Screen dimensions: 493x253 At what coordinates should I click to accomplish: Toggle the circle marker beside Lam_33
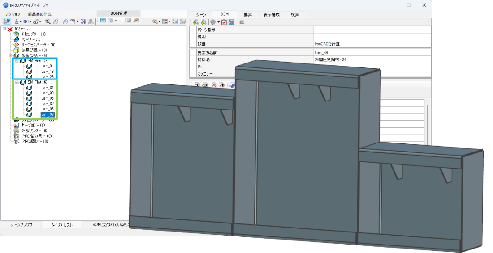[x=36, y=93]
